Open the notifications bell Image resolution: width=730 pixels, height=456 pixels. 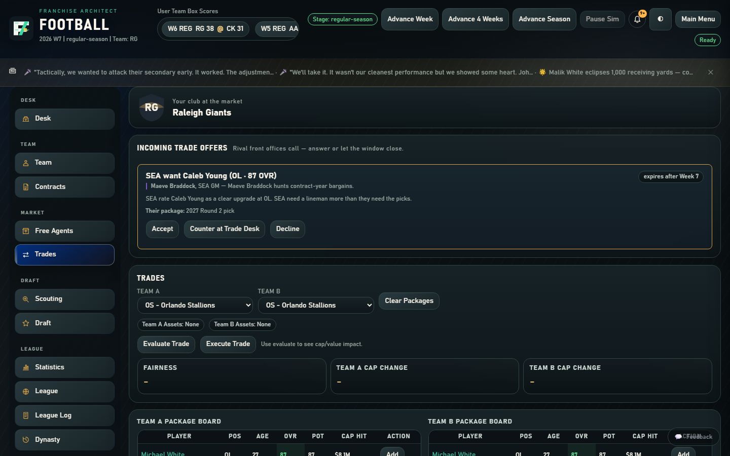[x=637, y=19]
